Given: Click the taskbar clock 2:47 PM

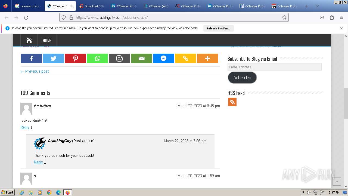Looking at the screenshot, I should [334, 192].
